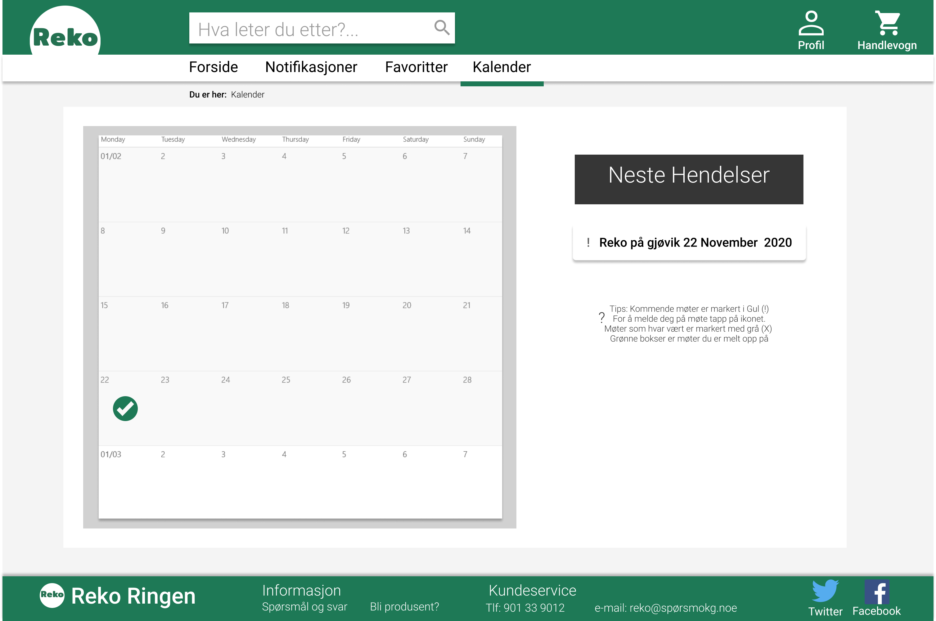Click the search magnifier icon
This screenshot has width=936, height=621.
442,28
